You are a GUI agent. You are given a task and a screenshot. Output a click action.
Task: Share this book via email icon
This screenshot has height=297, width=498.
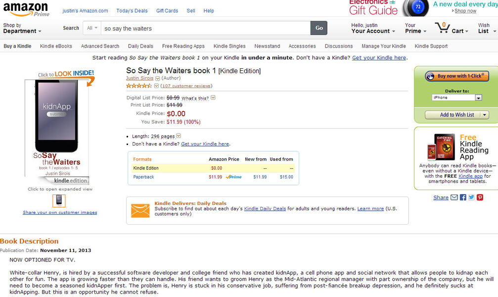(x=454, y=198)
